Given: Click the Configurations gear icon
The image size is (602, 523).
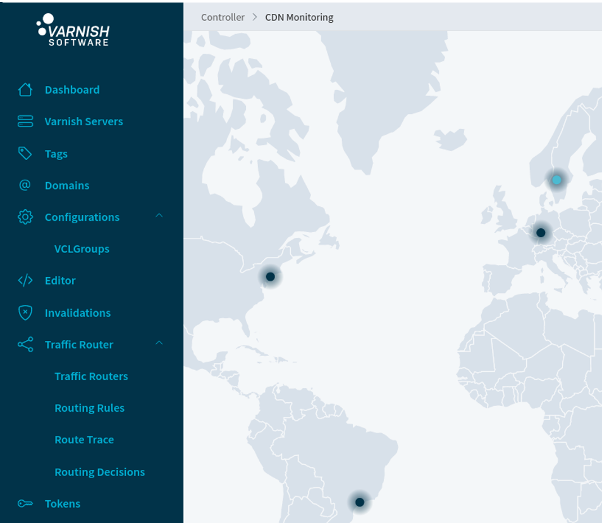Looking at the screenshot, I should tap(25, 217).
